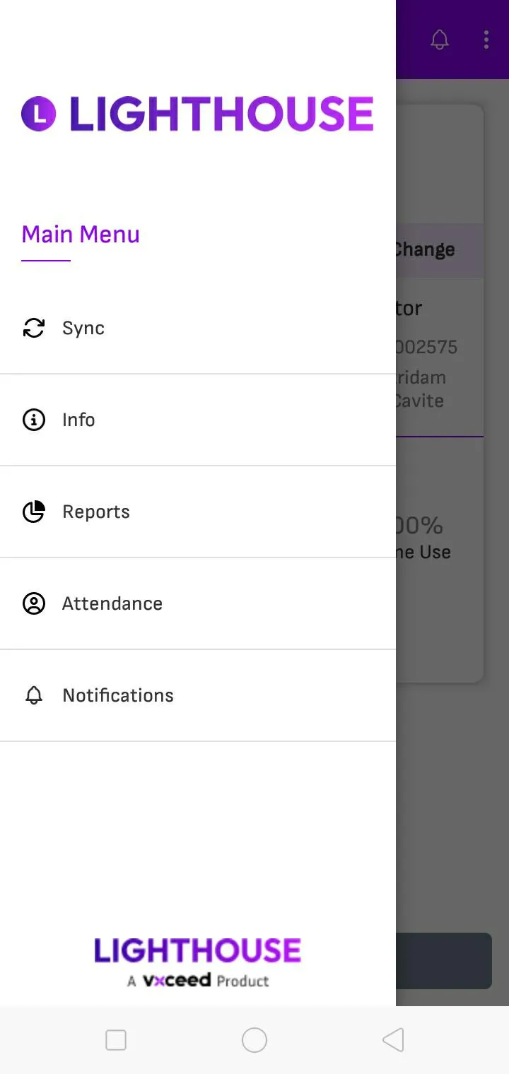Viewport: 509px width, 1074px height.
Task: Open the Attendance menu entry
Action: click(x=198, y=603)
